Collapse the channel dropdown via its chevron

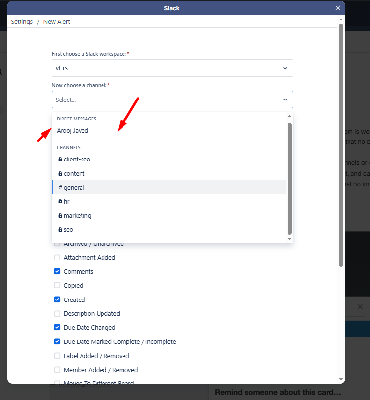click(x=285, y=100)
